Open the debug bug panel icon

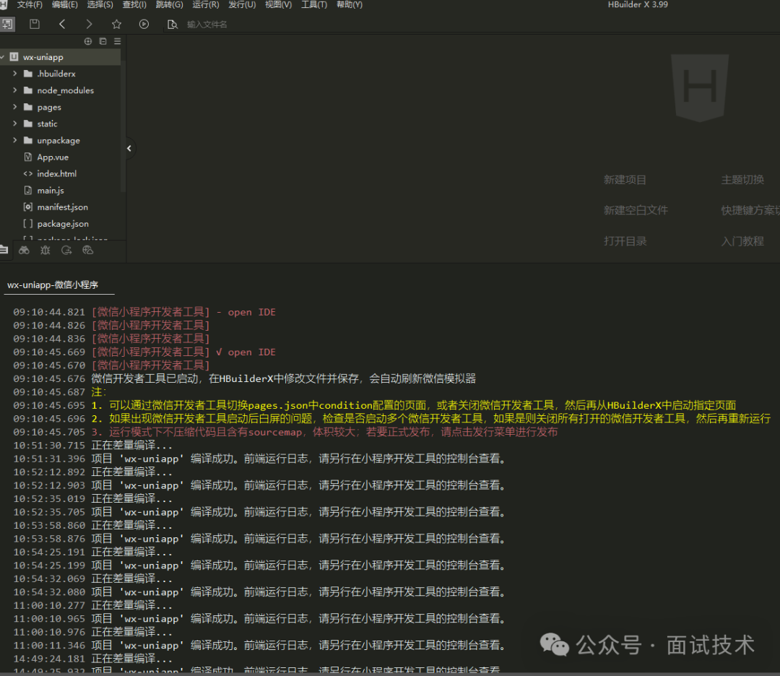point(45,250)
